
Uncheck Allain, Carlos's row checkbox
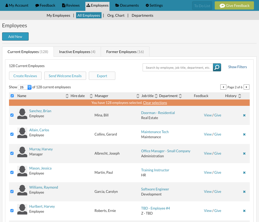tap(12, 134)
